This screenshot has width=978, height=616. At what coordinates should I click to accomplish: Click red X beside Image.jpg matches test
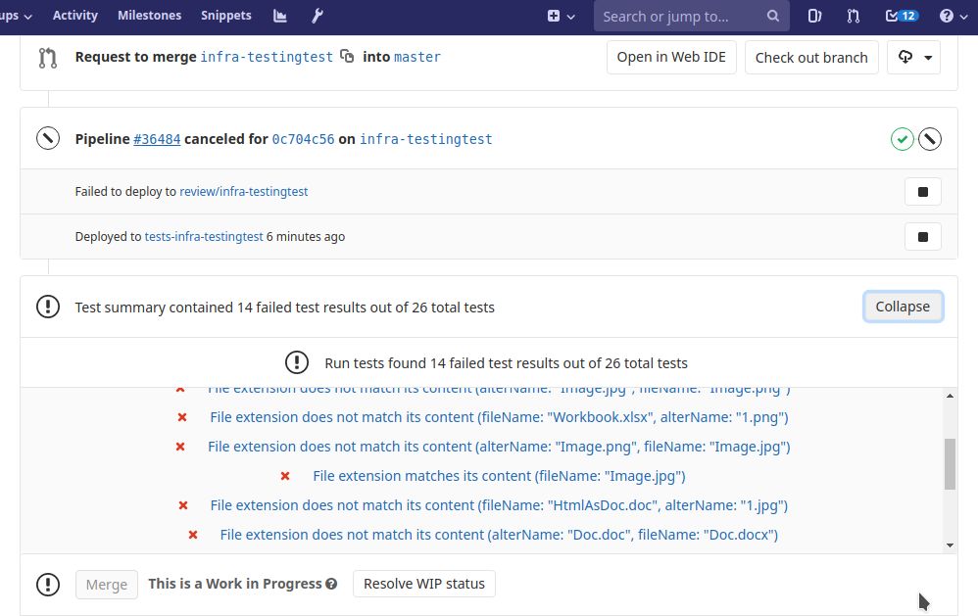point(285,476)
